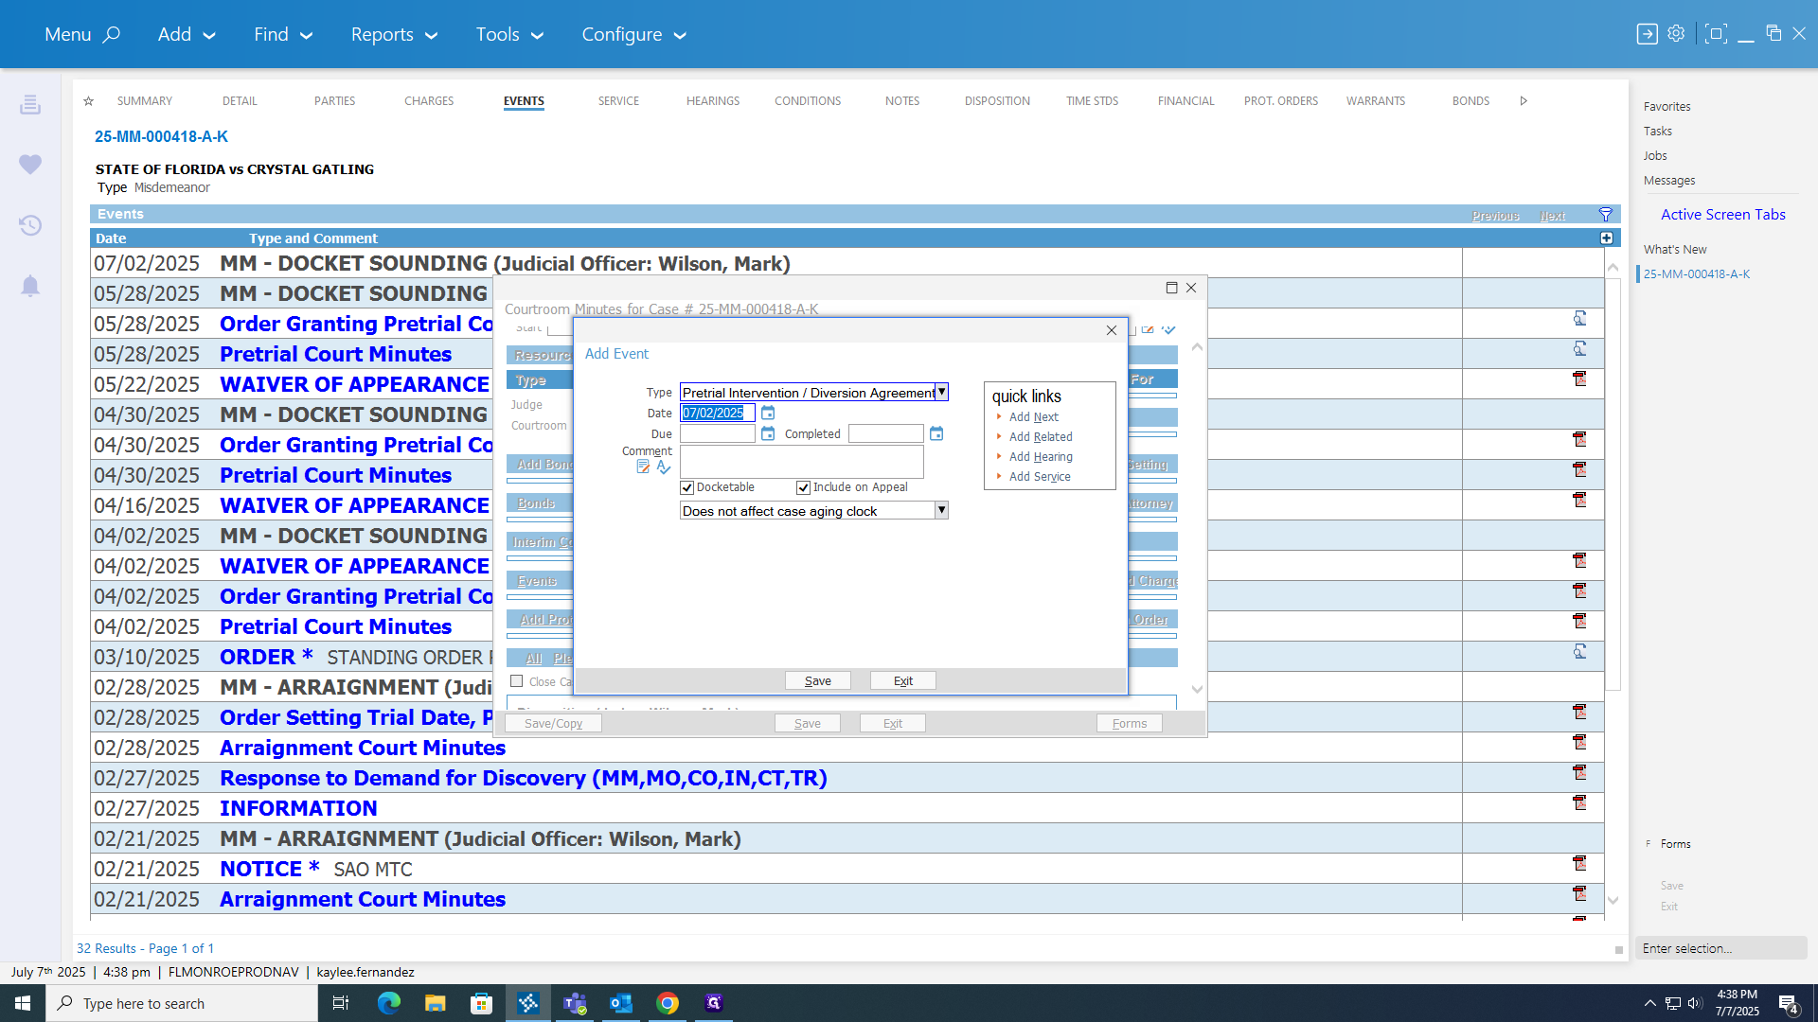The height and width of the screenshot is (1022, 1818).
Task: Switch to the CHARGES tab
Action: [x=429, y=101]
